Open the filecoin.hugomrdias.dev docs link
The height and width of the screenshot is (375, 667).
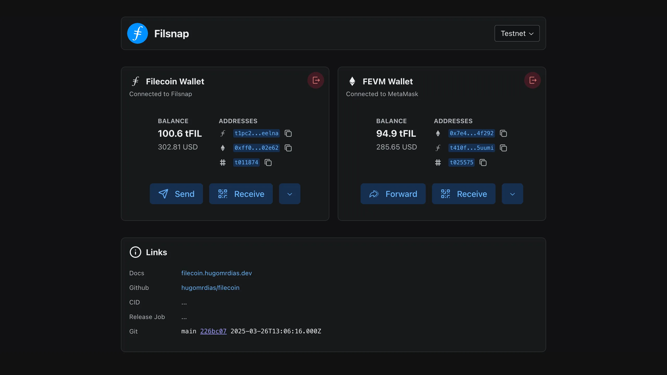(x=217, y=273)
